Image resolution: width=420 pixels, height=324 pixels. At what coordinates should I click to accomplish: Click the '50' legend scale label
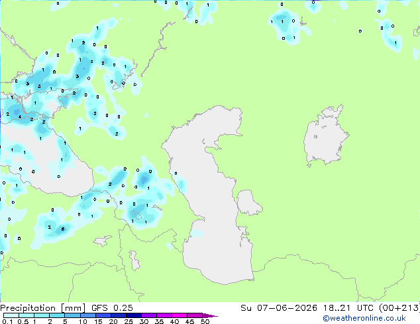pos(205,321)
